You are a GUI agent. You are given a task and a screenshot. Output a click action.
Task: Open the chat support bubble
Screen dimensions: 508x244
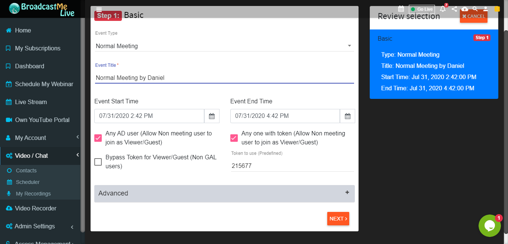coord(489,226)
